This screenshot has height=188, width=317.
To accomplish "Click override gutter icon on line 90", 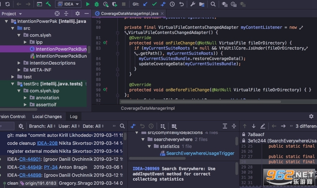I will click(x=105, y=90).
